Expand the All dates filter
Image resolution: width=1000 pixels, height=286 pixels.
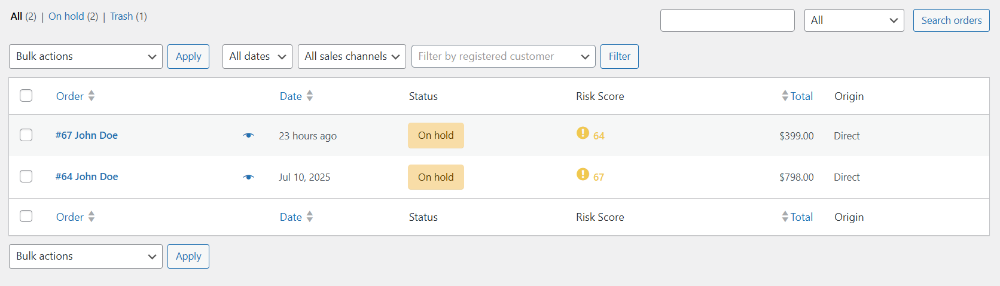click(x=257, y=56)
